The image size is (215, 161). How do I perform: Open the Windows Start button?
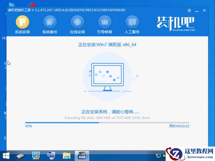pyautogui.click(x=6, y=156)
